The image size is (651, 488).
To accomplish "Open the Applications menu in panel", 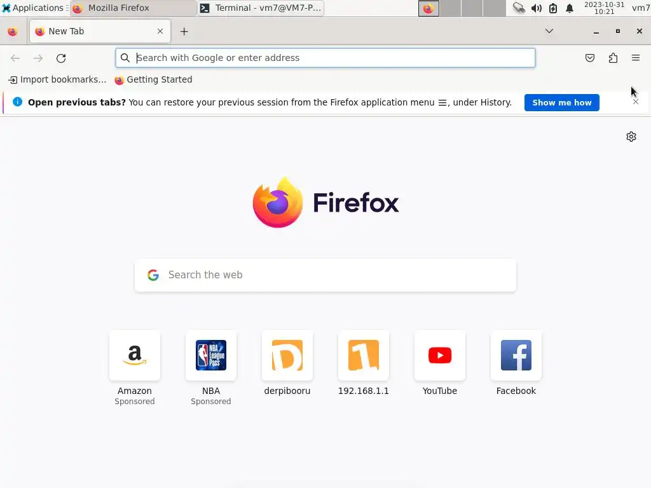I will 34,8.
